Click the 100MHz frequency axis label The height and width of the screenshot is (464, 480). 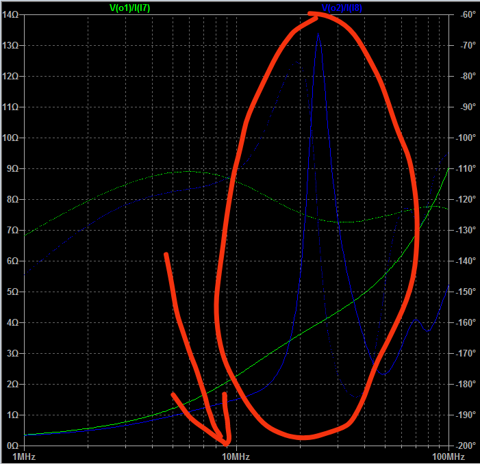tap(449, 457)
